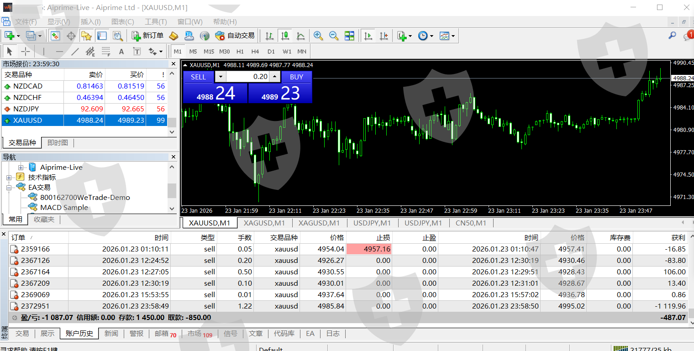Open the templates dropdown in toolbar
The height and width of the screenshot is (351, 694).
[x=453, y=36]
